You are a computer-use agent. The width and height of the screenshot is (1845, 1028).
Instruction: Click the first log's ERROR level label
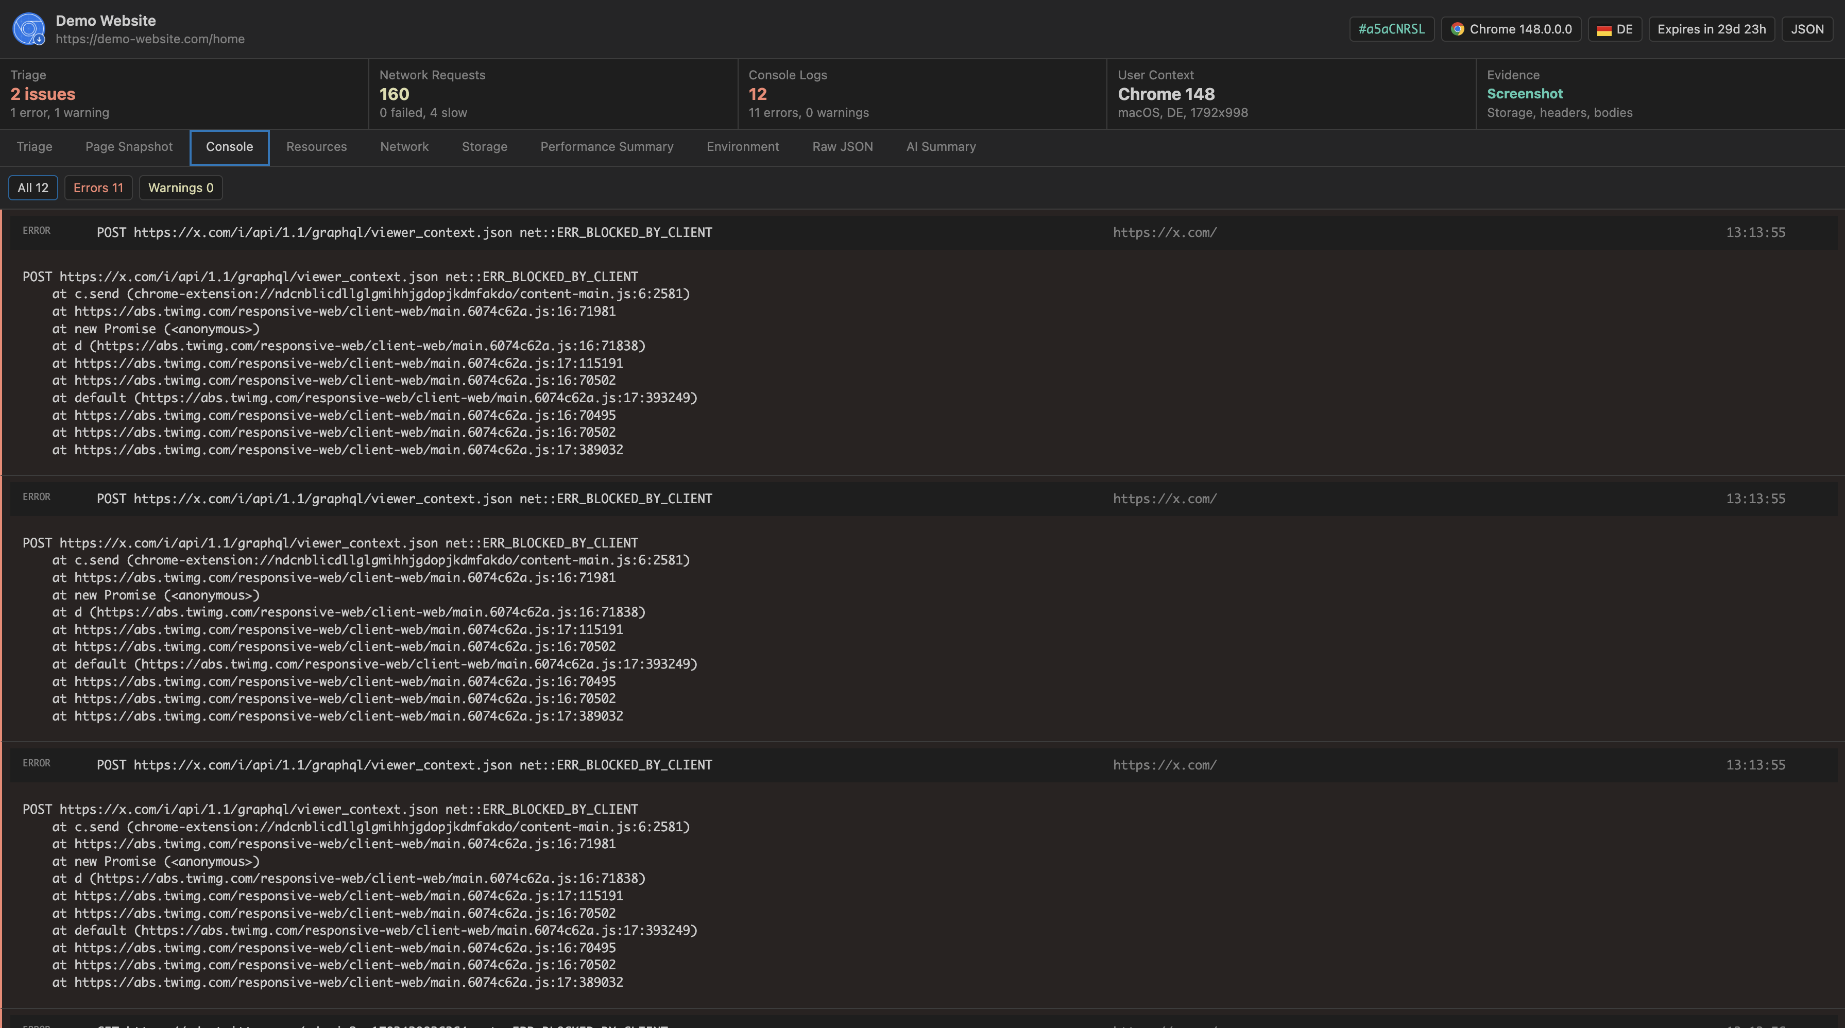(x=37, y=231)
